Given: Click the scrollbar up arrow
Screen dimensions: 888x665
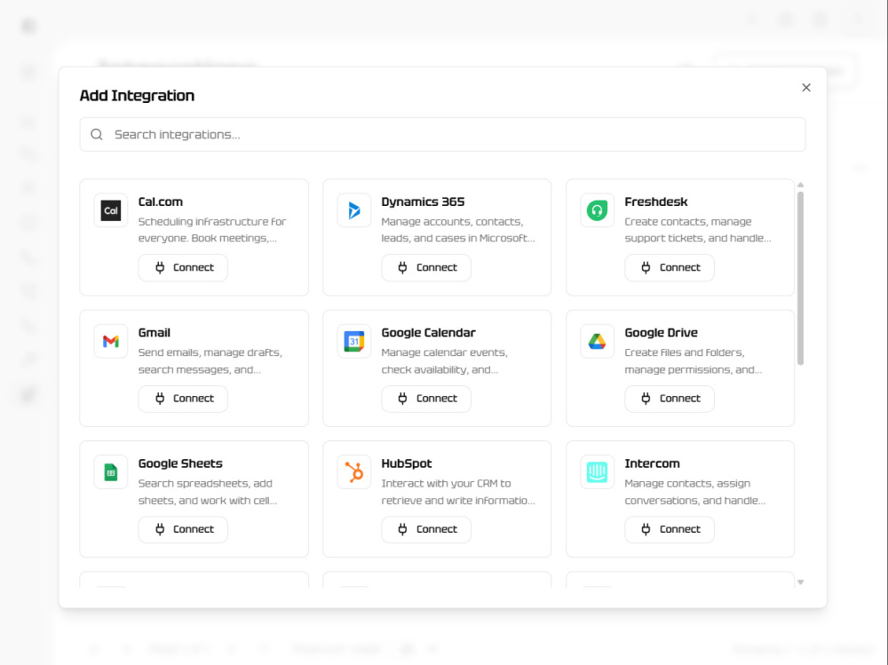Looking at the screenshot, I should pyautogui.click(x=800, y=185).
